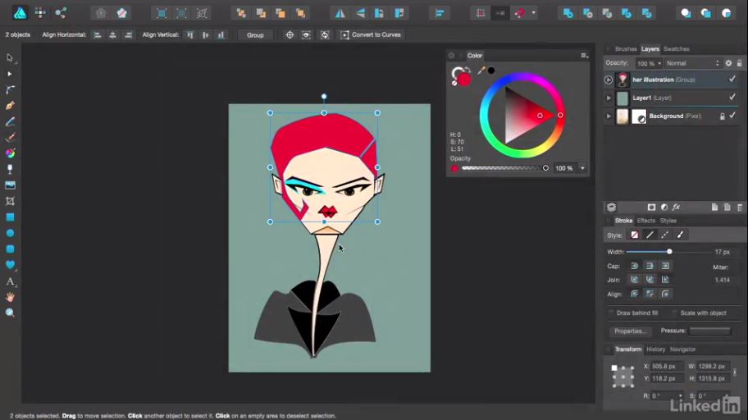
Task: Switch to the Effects tab
Action: coord(646,221)
